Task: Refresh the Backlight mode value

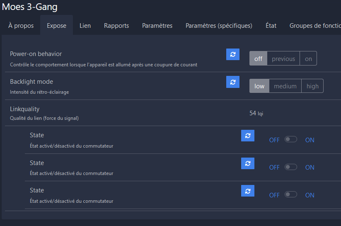Action: coord(233,82)
